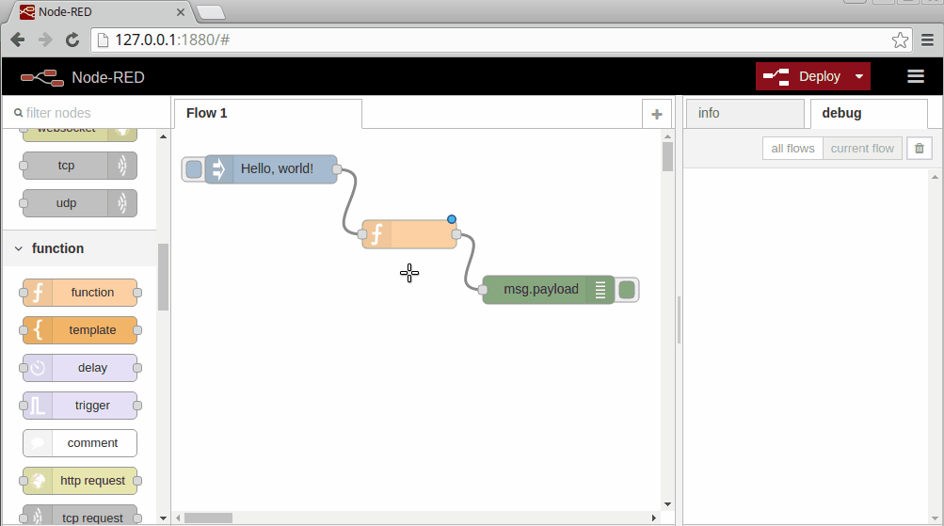944x526 pixels.
Task: Select the tcp node in palette
Action: coord(80,166)
